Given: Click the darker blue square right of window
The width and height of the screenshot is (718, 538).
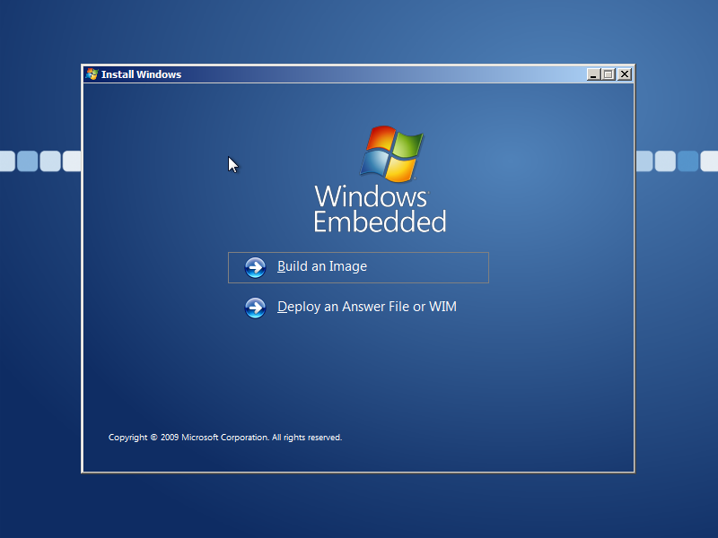Looking at the screenshot, I should 687,161.
